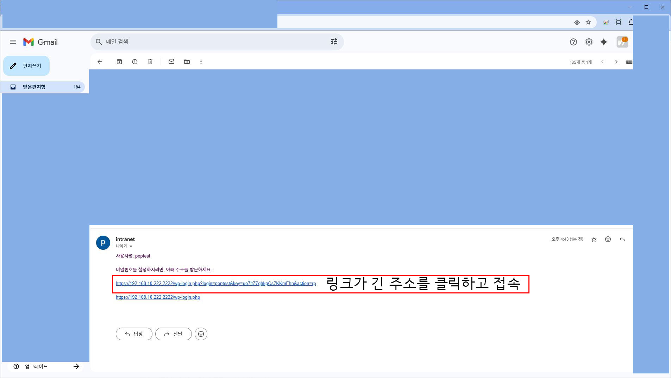Screen dimensions: 671x378
Task: Report this email as spam
Action: click(135, 62)
